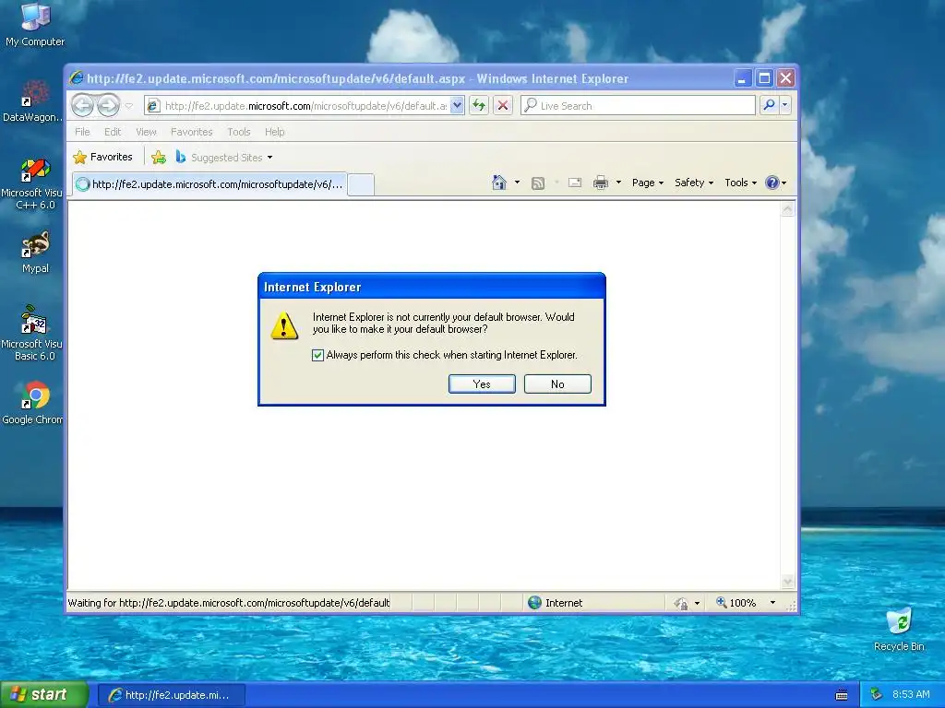Open a new blank tab
This screenshot has height=708, width=945.
tap(361, 184)
